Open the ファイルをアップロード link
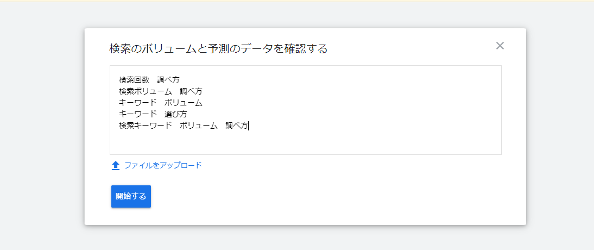 click(163, 165)
